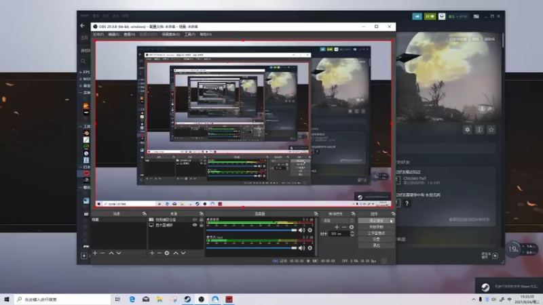This screenshot has height=305, width=543.
Task: Open Mic/Aux settings gear in mixer
Action: click(x=310, y=248)
